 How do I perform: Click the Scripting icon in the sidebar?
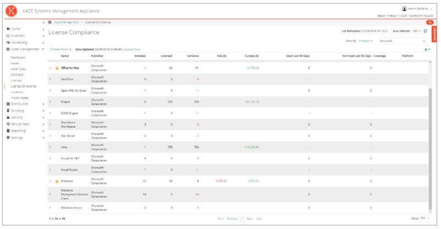pyautogui.click(x=8, y=111)
